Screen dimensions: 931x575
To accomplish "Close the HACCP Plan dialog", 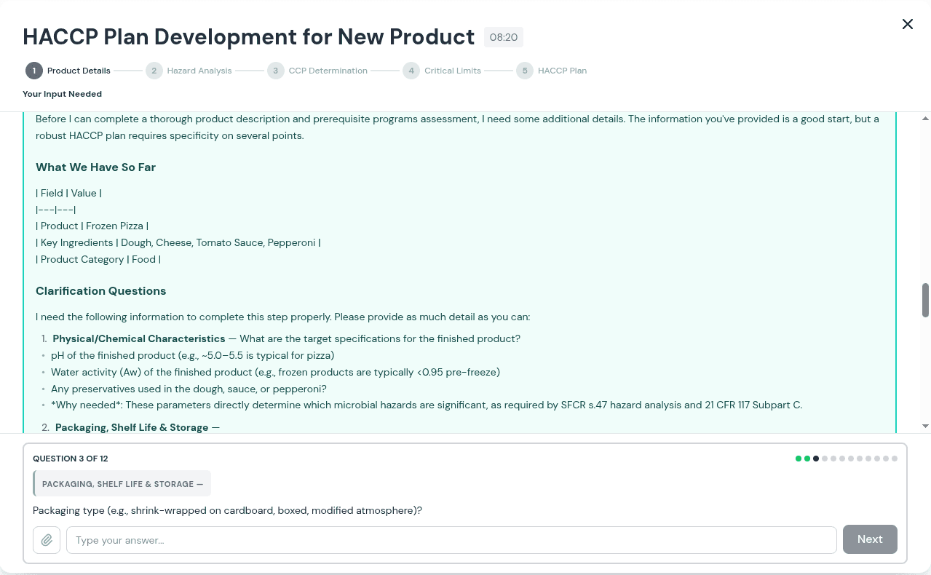I will click(907, 24).
